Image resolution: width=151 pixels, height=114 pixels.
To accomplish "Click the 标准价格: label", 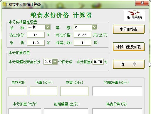I will tap(64, 35).
